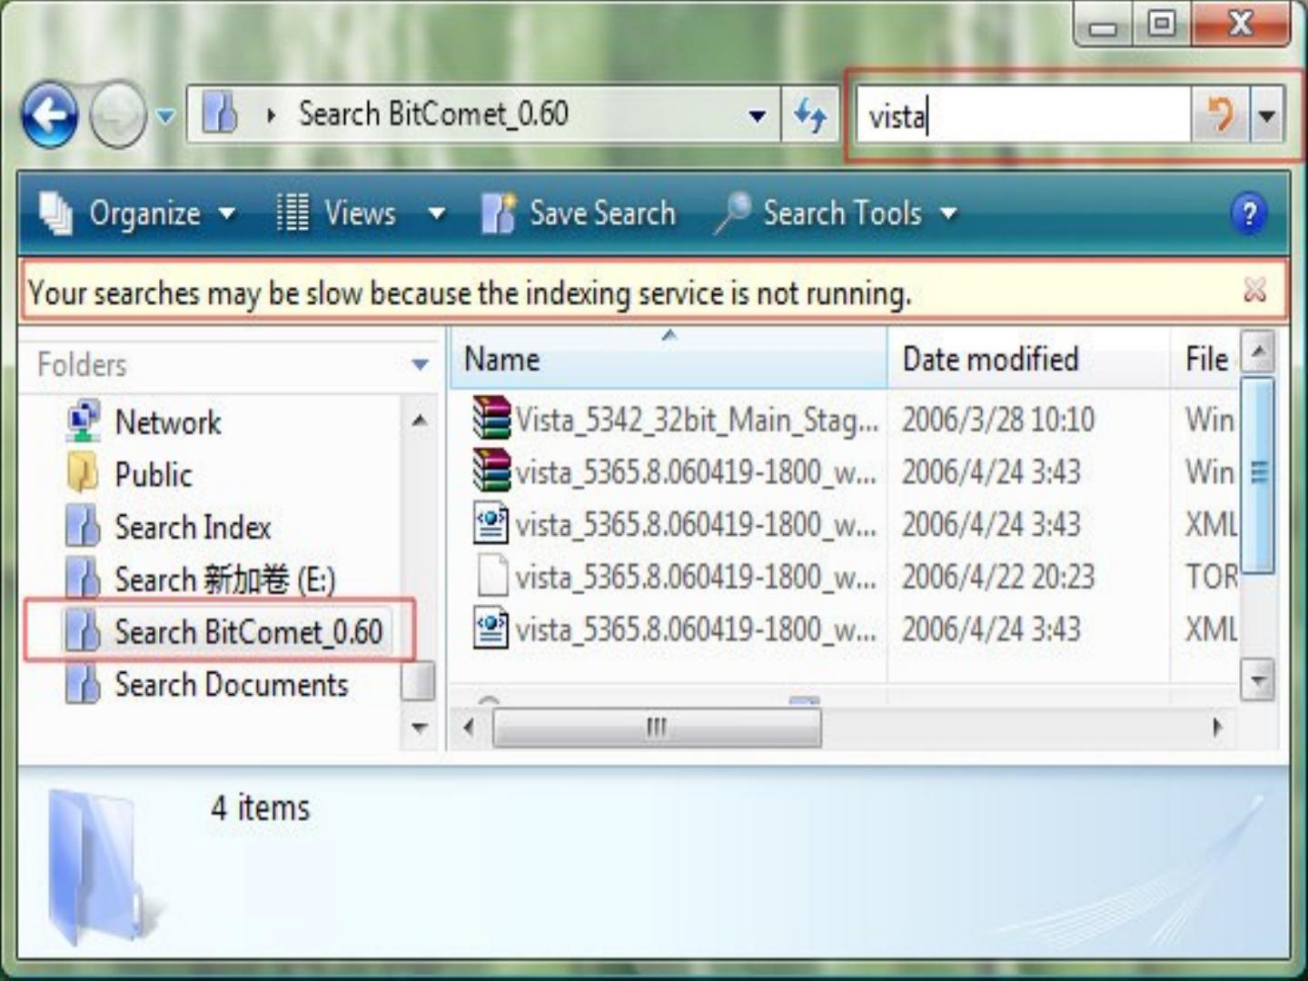Click the blank file icon dated 2006/4/22 20:23

click(491, 575)
